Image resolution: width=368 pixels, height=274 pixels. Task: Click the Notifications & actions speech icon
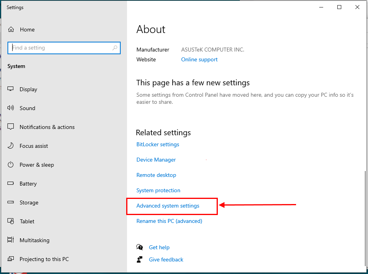[x=11, y=127]
